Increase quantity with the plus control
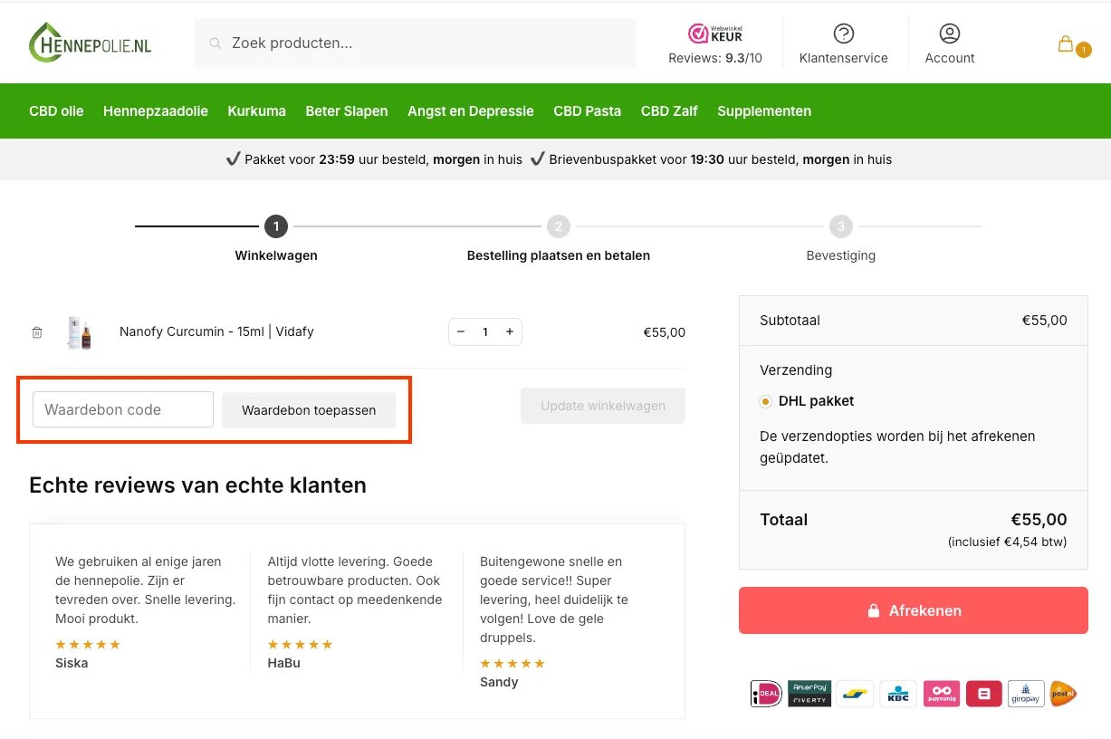The image size is (1111, 739). coord(510,331)
